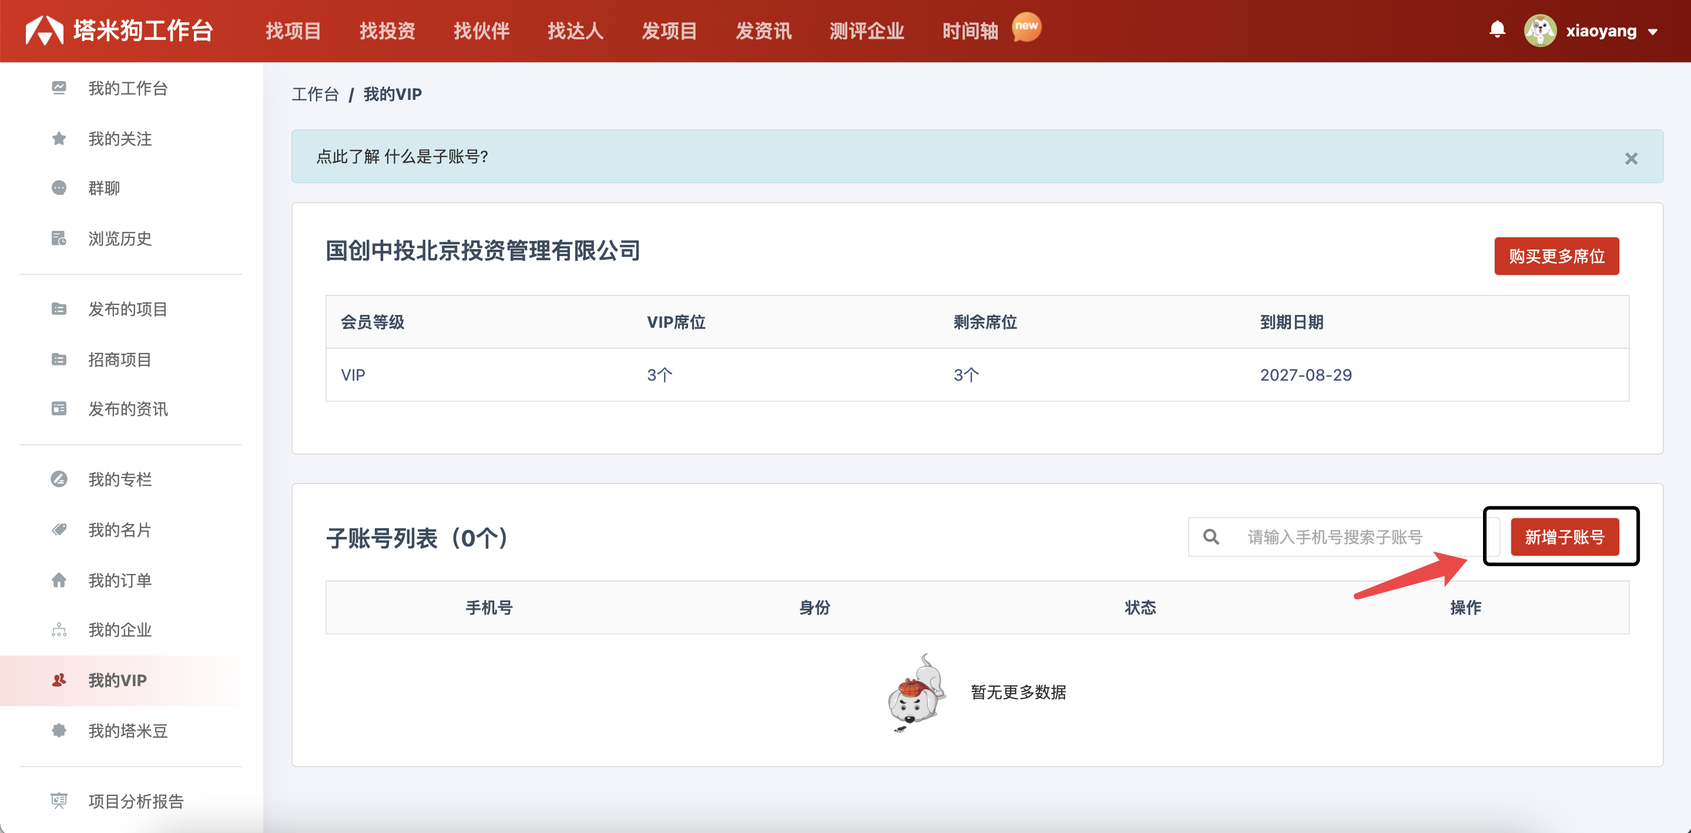
Task: Click the pen icon for 我的专栏
Action: coord(59,479)
